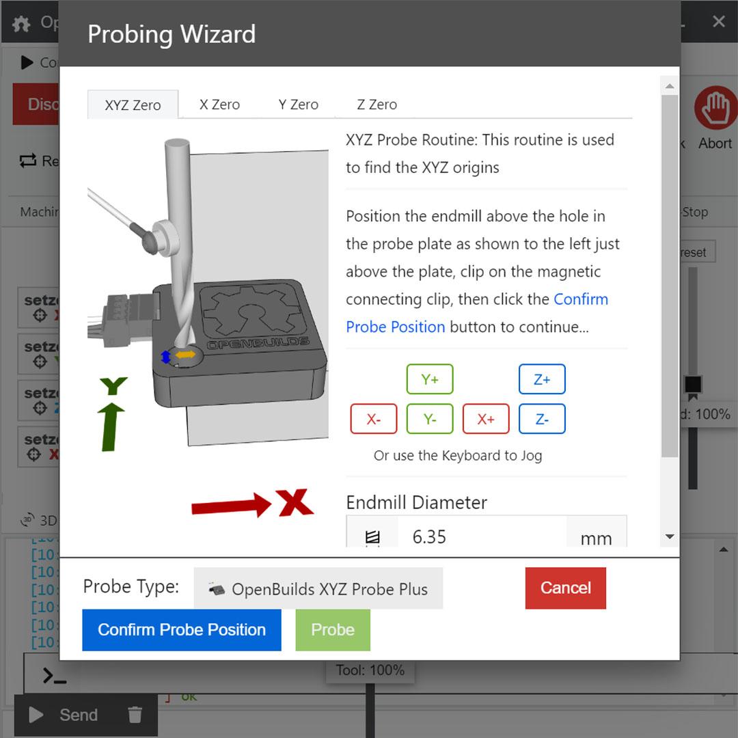Jog with the X- button
Screen dimensions: 738x738
(374, 419)
